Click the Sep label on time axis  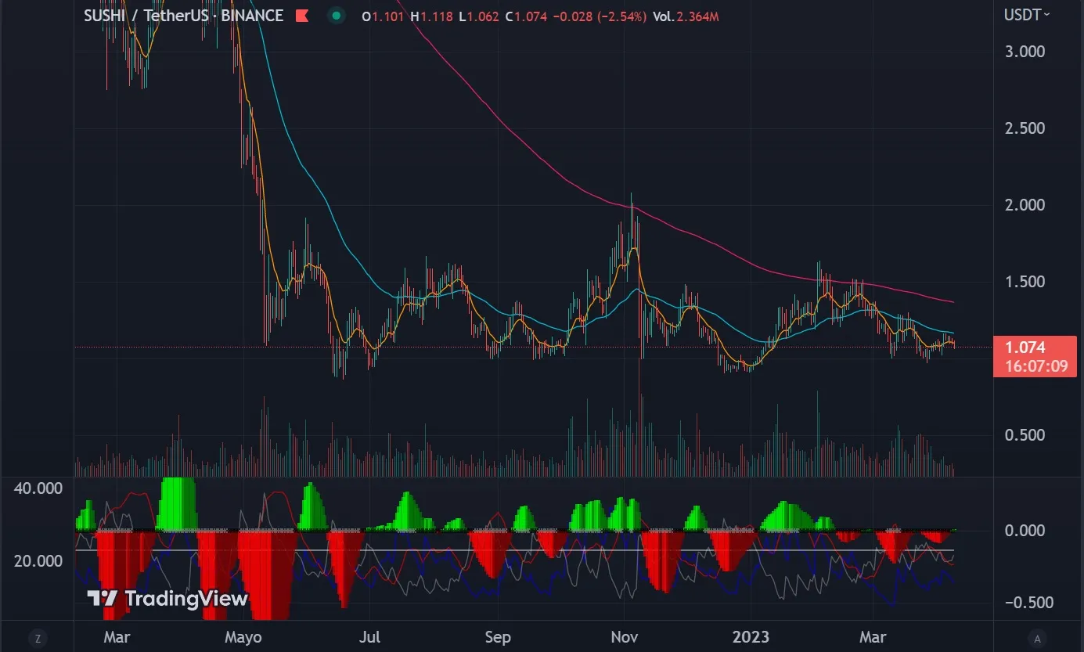coord(498,636)
